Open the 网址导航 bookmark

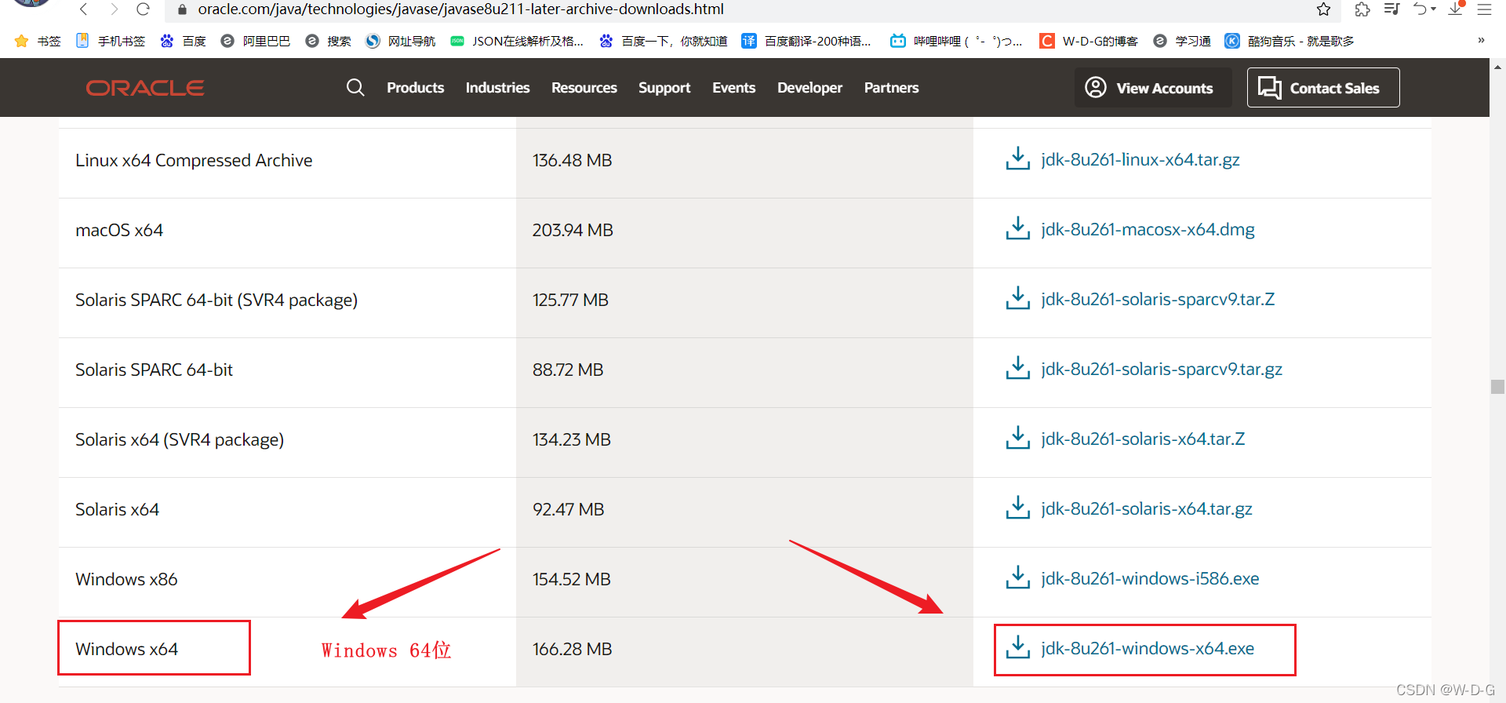click(x=400, y=41)
